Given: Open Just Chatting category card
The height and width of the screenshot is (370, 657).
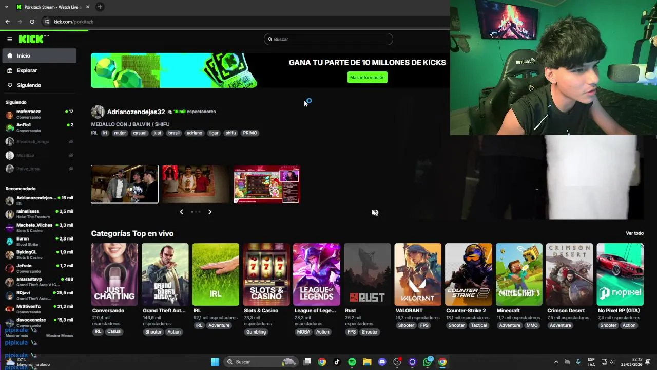Looking at the screenshot, I should (114, 274).
